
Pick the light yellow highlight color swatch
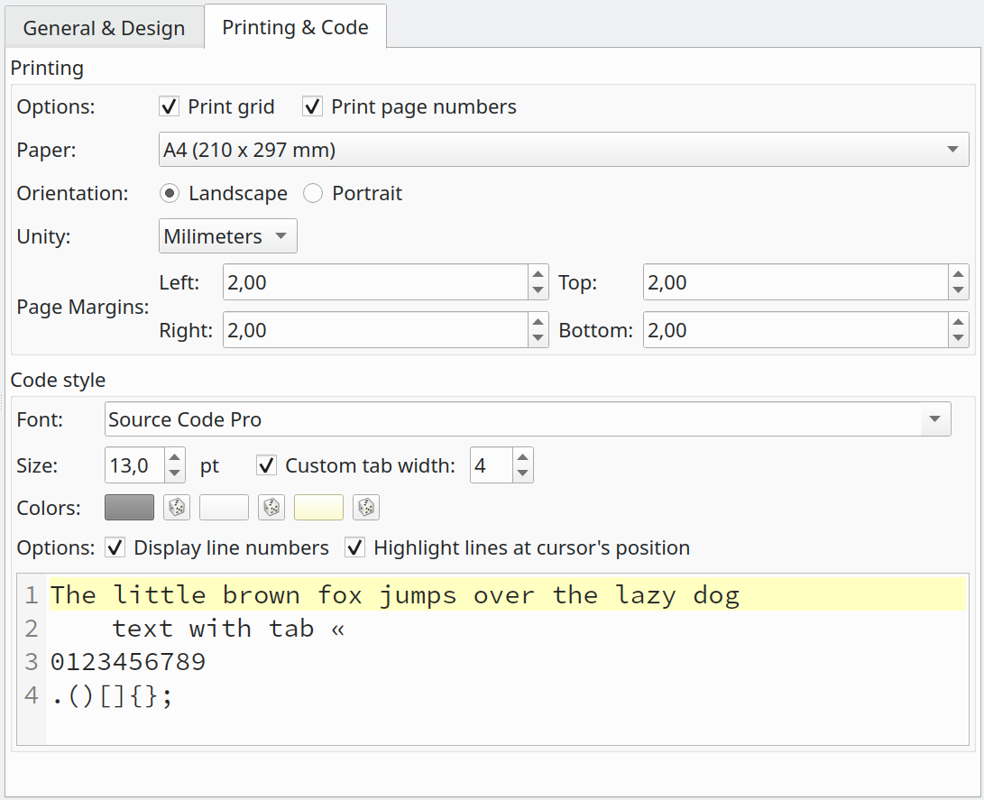pos(318,508)
